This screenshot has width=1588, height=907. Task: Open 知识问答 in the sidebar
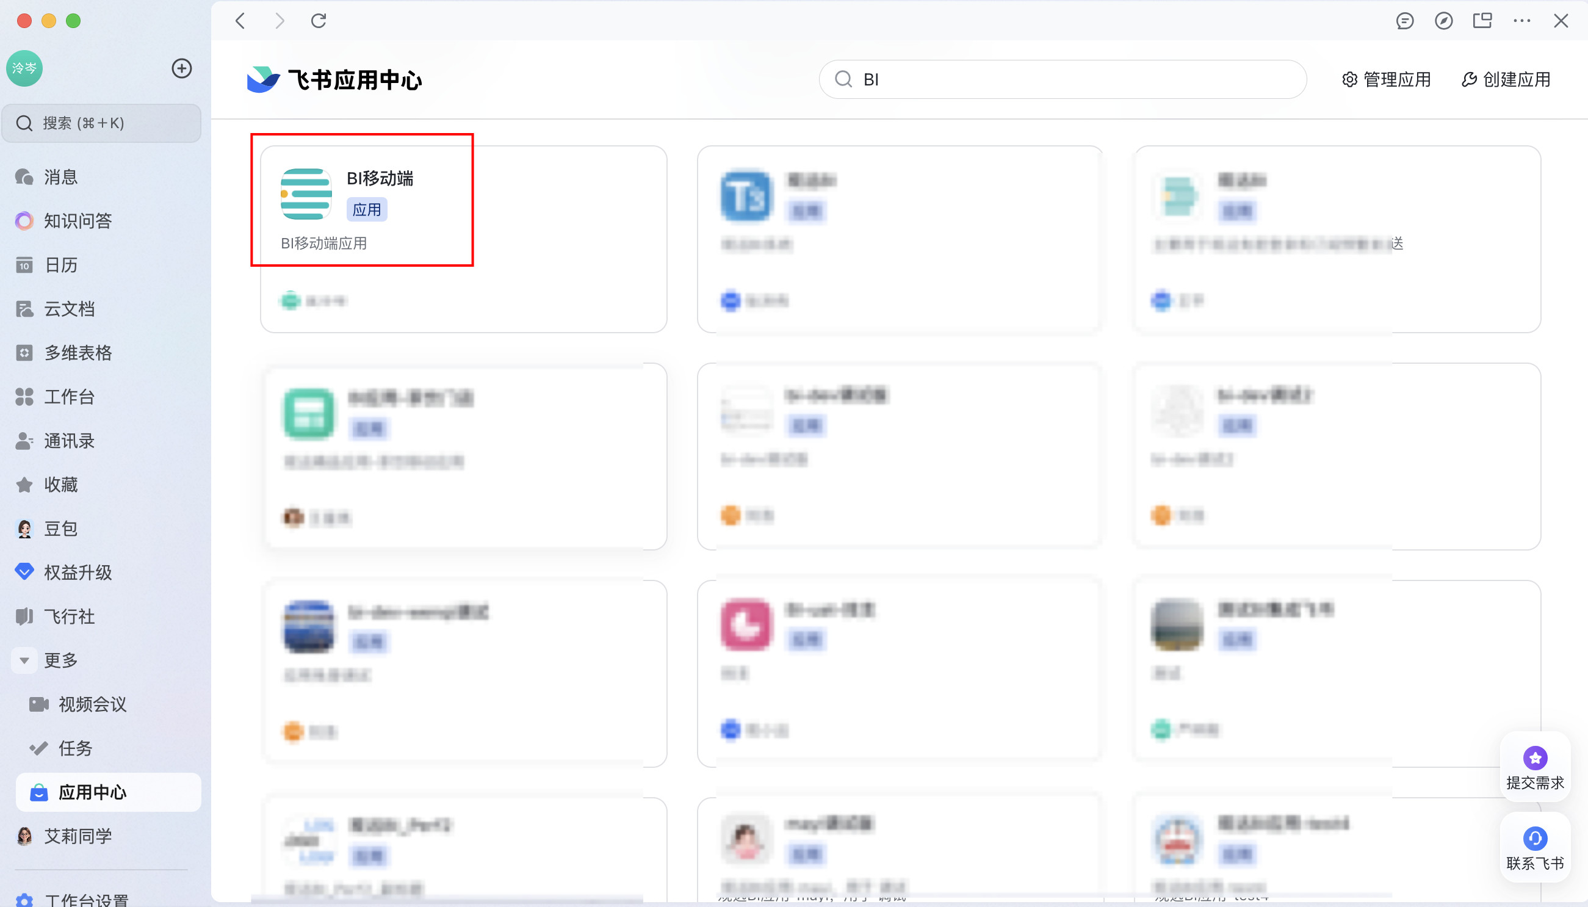78,221
